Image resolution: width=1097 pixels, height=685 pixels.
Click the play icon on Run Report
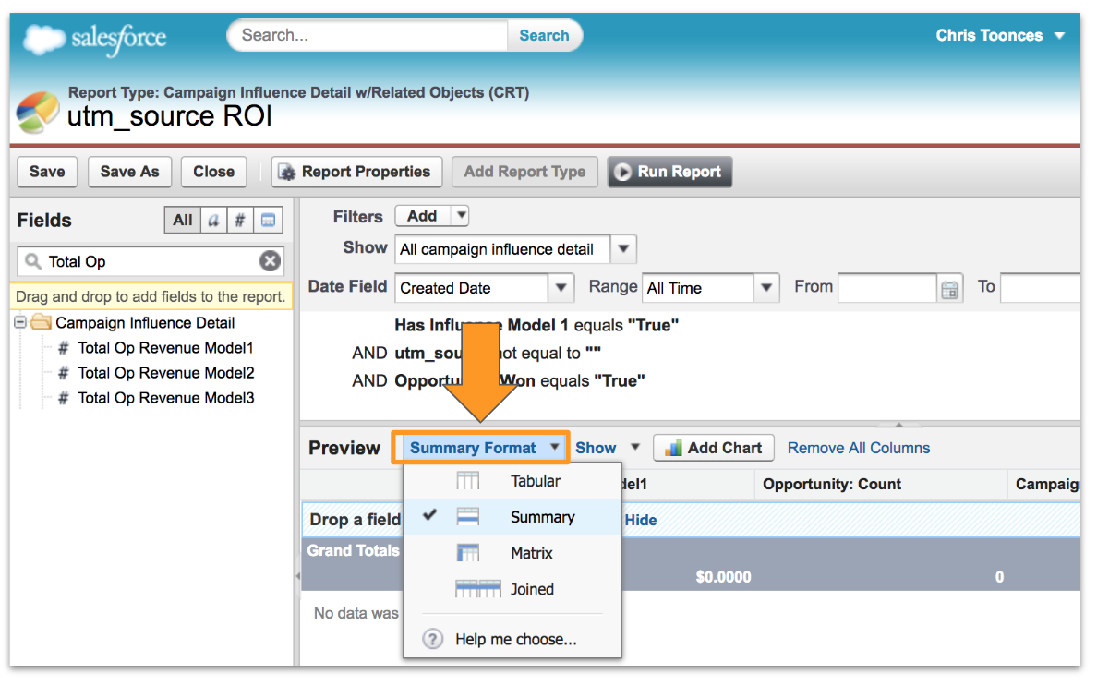tap(622, 172)
